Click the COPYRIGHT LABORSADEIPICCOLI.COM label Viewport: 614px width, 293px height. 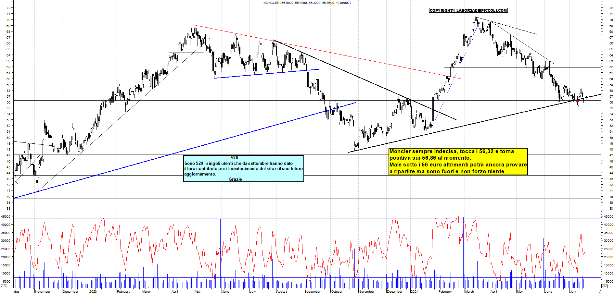pyautogui.click(x=468, y=10)
